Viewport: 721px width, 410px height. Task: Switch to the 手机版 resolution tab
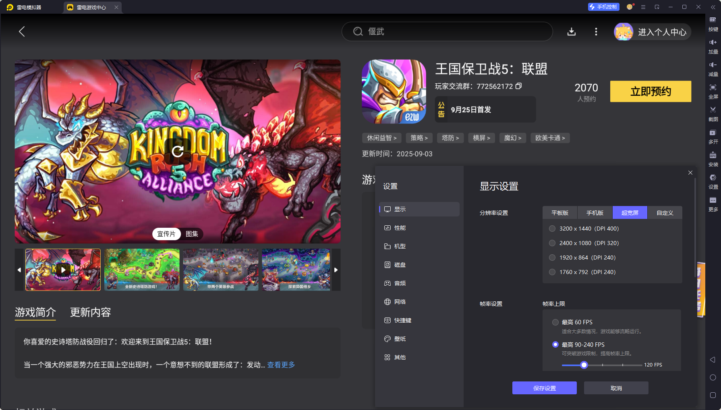pyautogui.click(x=595, y=213)
